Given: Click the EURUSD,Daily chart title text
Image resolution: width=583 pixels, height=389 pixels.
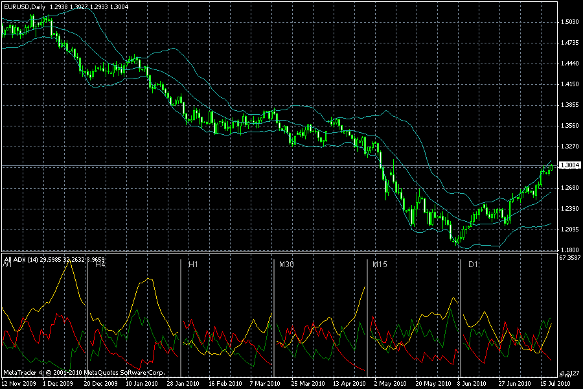Looking at the screenshot, I should tap(25, 6).
